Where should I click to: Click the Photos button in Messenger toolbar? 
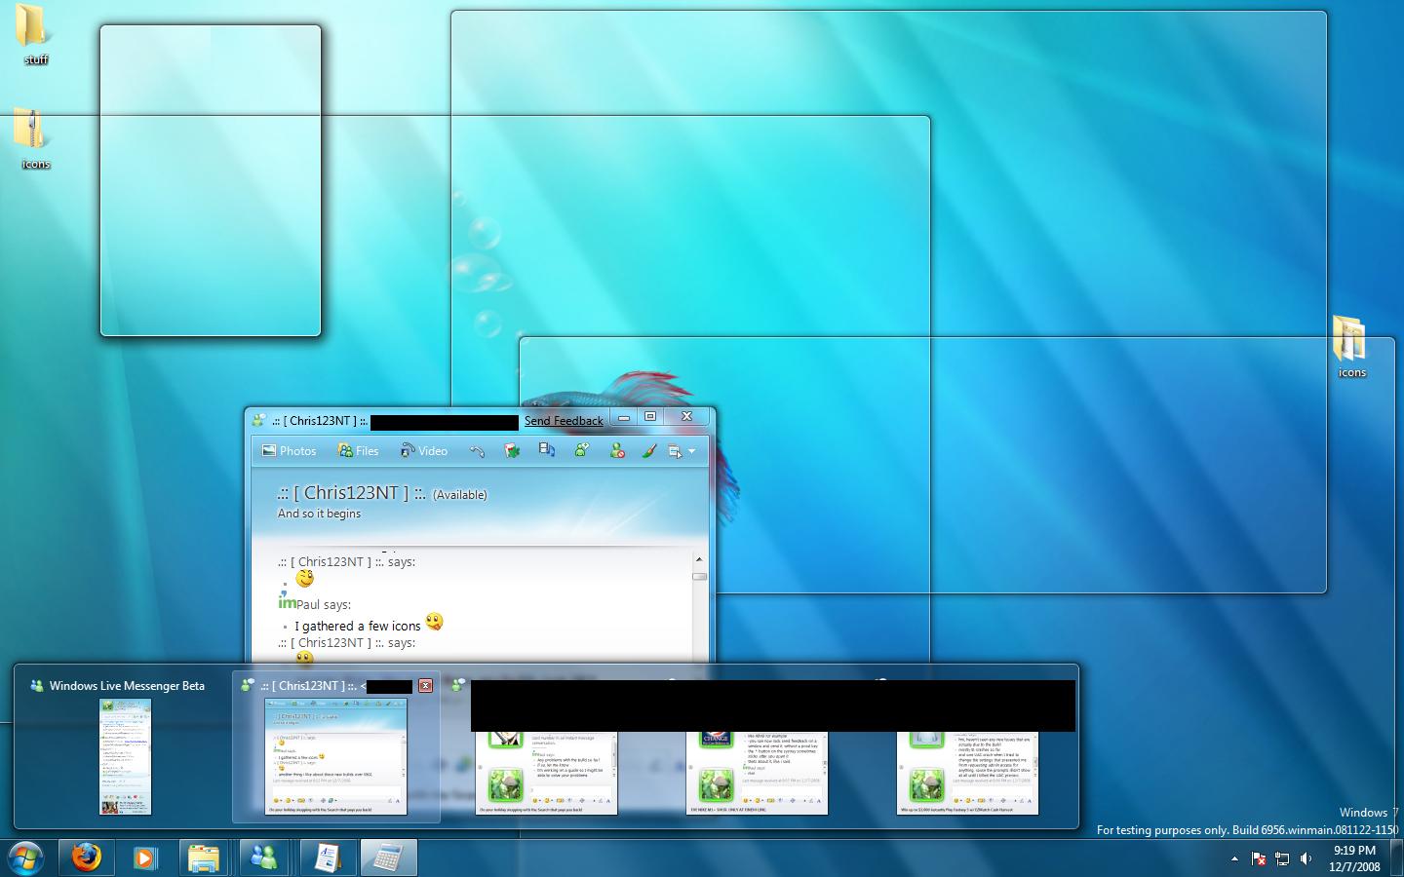click(289, 450)
